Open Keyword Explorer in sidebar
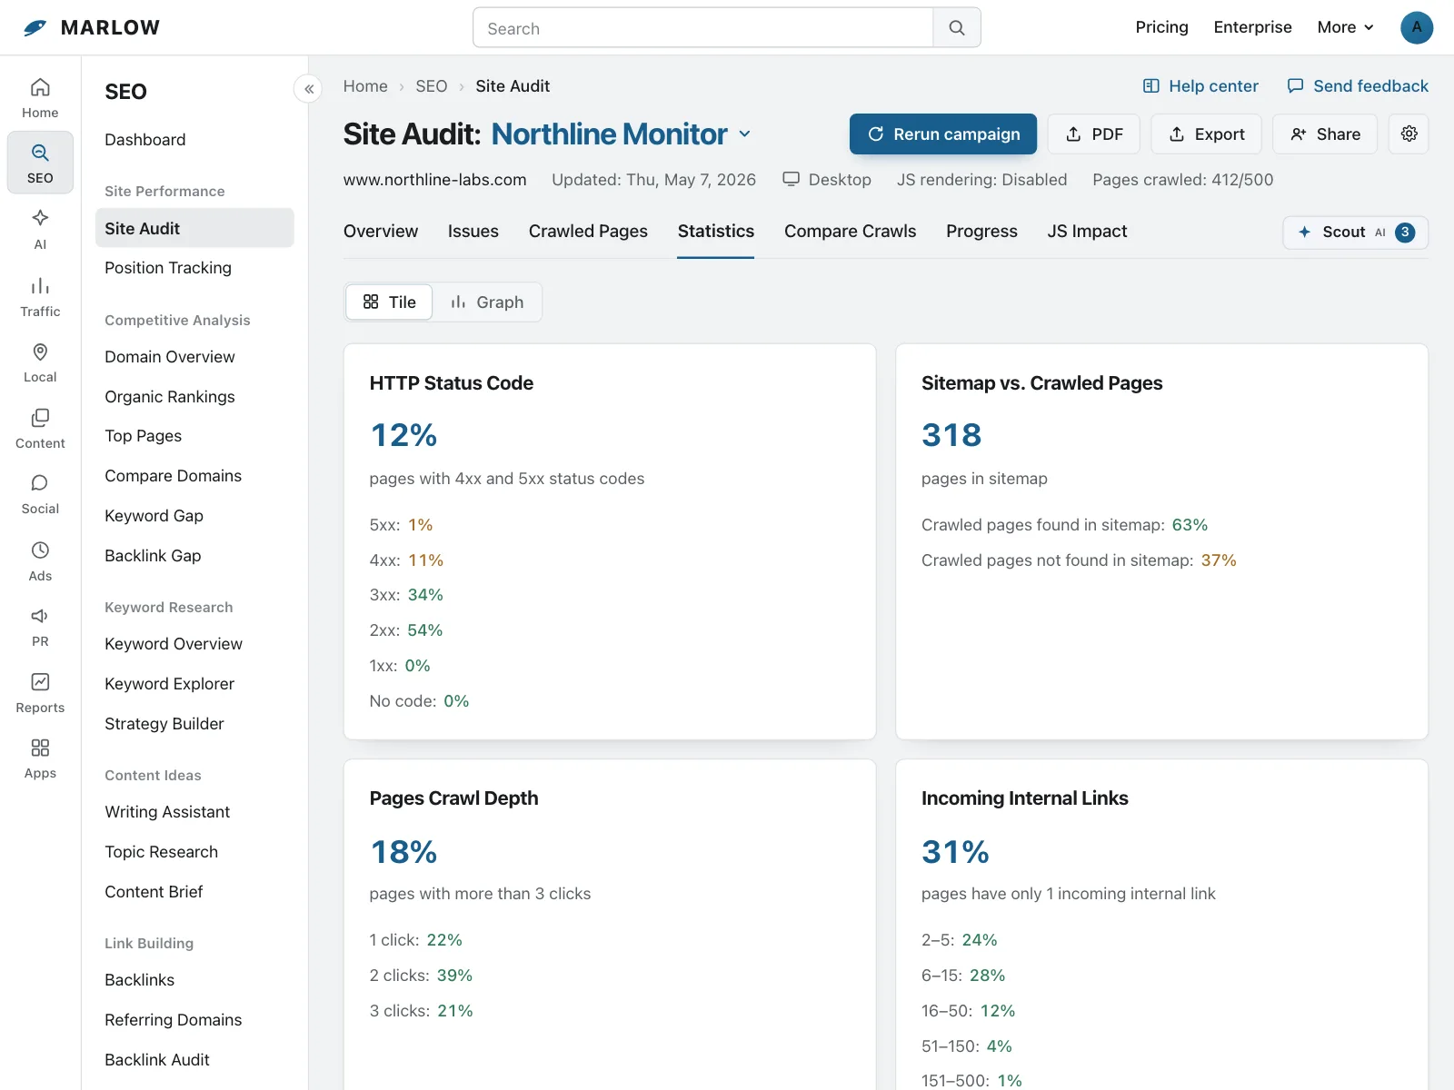 [194, 684]
